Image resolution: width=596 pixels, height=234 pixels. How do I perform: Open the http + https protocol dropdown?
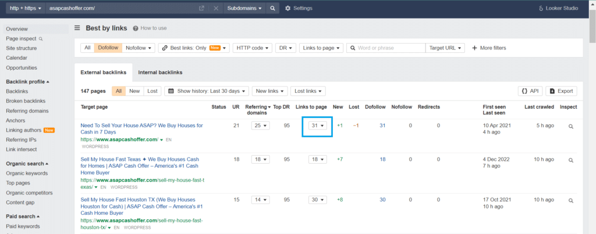26,8
